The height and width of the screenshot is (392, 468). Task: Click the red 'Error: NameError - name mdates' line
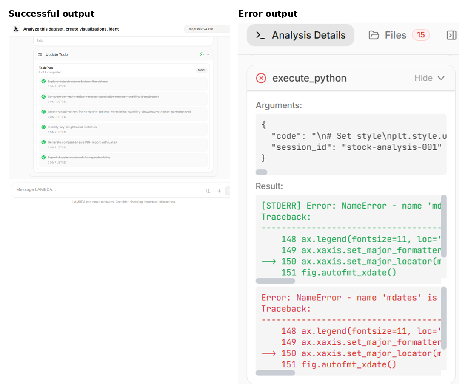(349, 298)
